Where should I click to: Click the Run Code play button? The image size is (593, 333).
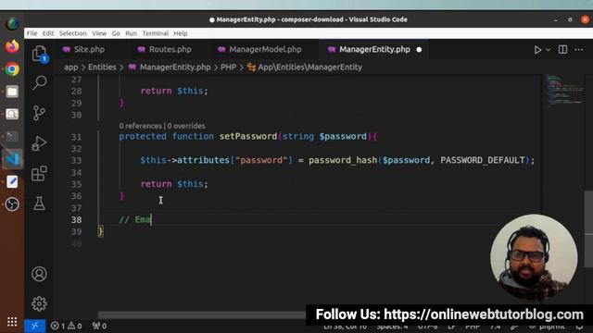click(x=537, y=49)
